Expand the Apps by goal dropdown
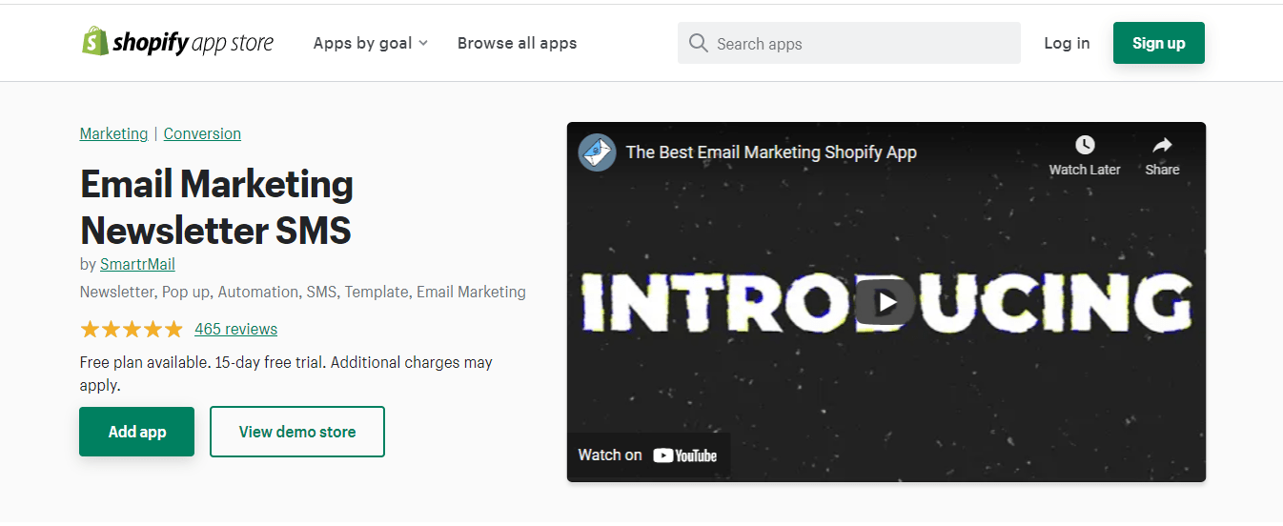Screen dimensions: 1283x526 (371, 43)
